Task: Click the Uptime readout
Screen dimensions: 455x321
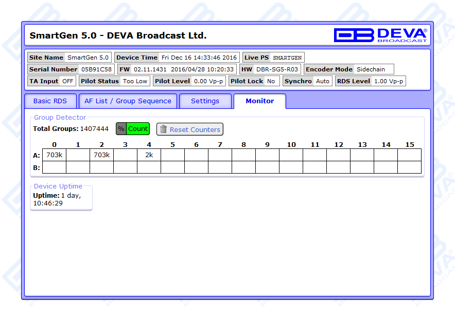Action: (x=57, y=199)
